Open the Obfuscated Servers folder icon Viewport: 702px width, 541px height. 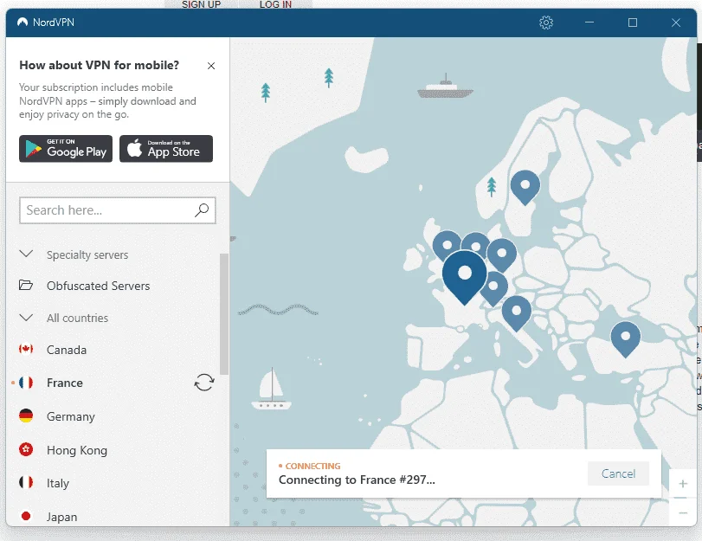pyautogui.click(x=26, y=285)
